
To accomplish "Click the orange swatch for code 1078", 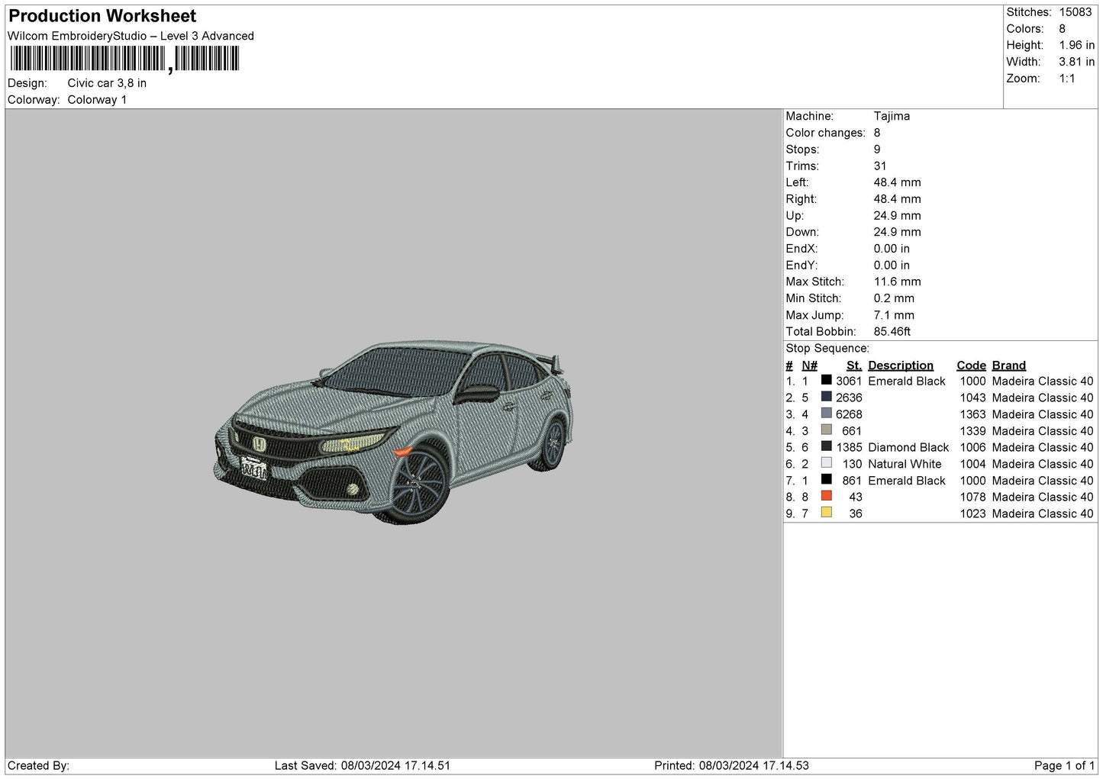I will coord(826,496).
